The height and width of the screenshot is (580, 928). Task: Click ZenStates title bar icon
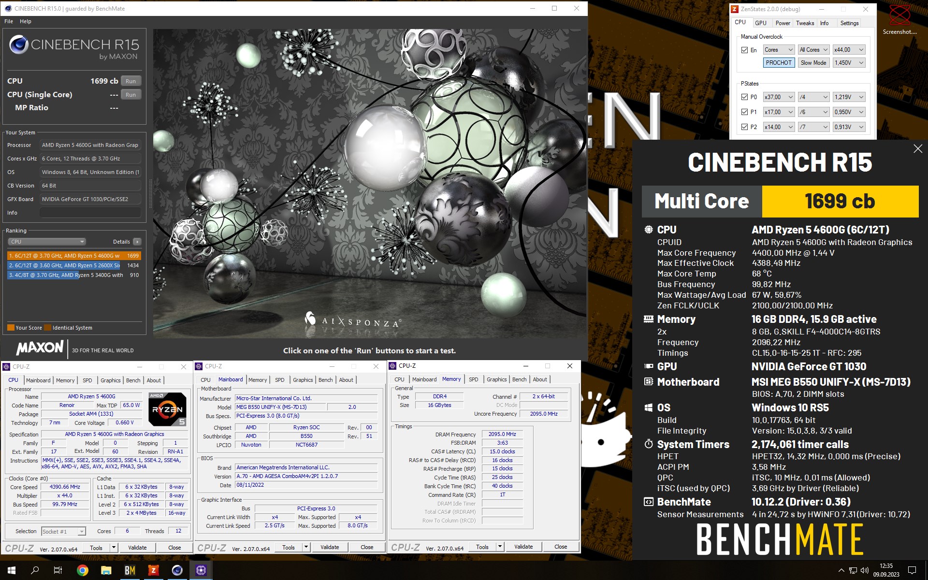(x=735, y=9)
